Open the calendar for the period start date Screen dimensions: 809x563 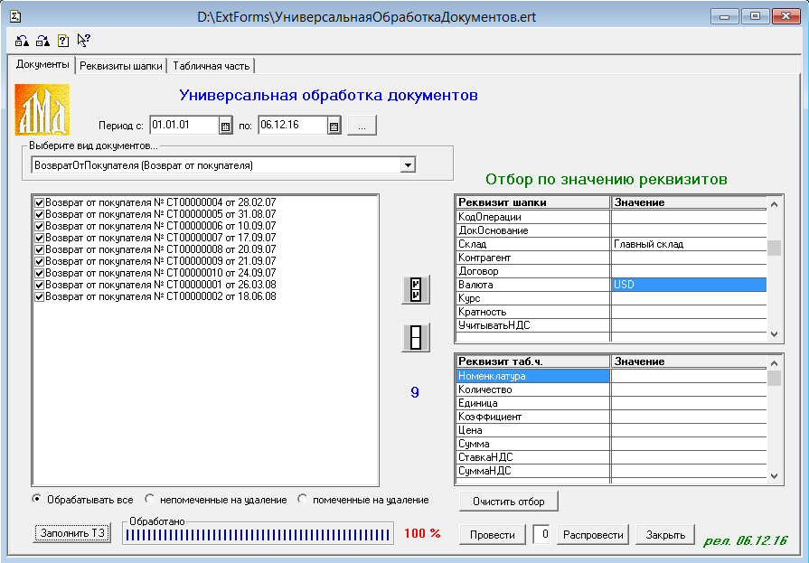coord(225,126)
